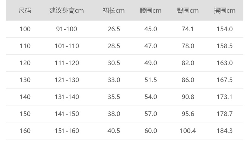Select the height range 121-130 cell

[x=67, y=80]
